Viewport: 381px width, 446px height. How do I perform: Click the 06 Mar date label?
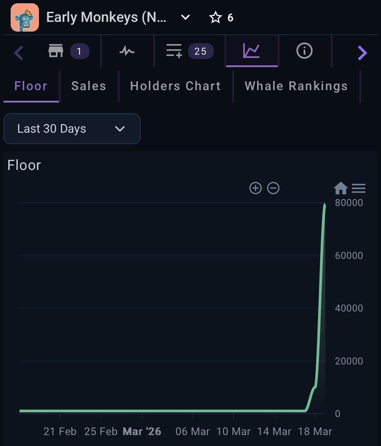pyautogui.click(x=192, y=432)
